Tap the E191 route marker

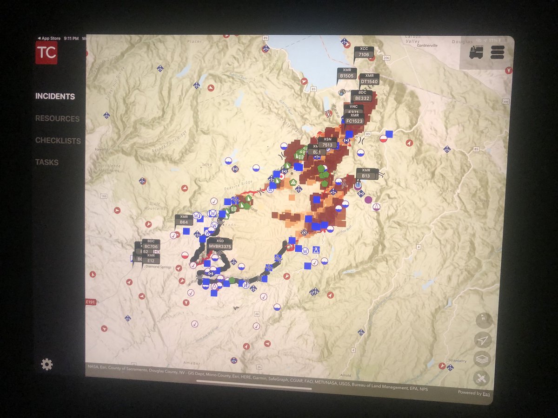[x=90, y=301]
